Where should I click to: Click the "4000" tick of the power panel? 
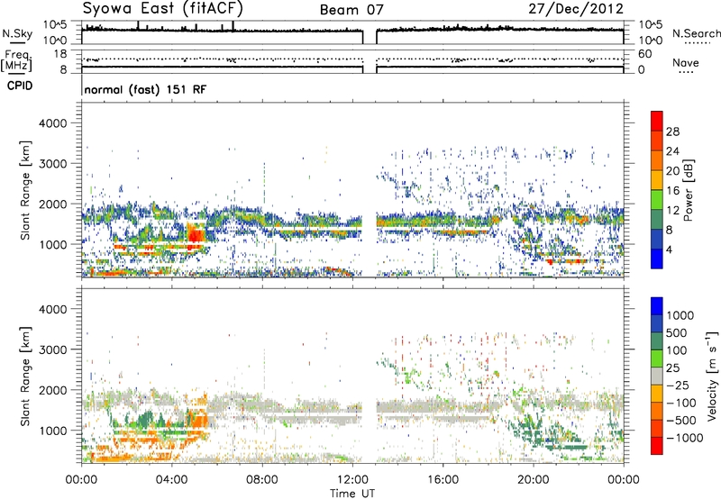(52, 123)
